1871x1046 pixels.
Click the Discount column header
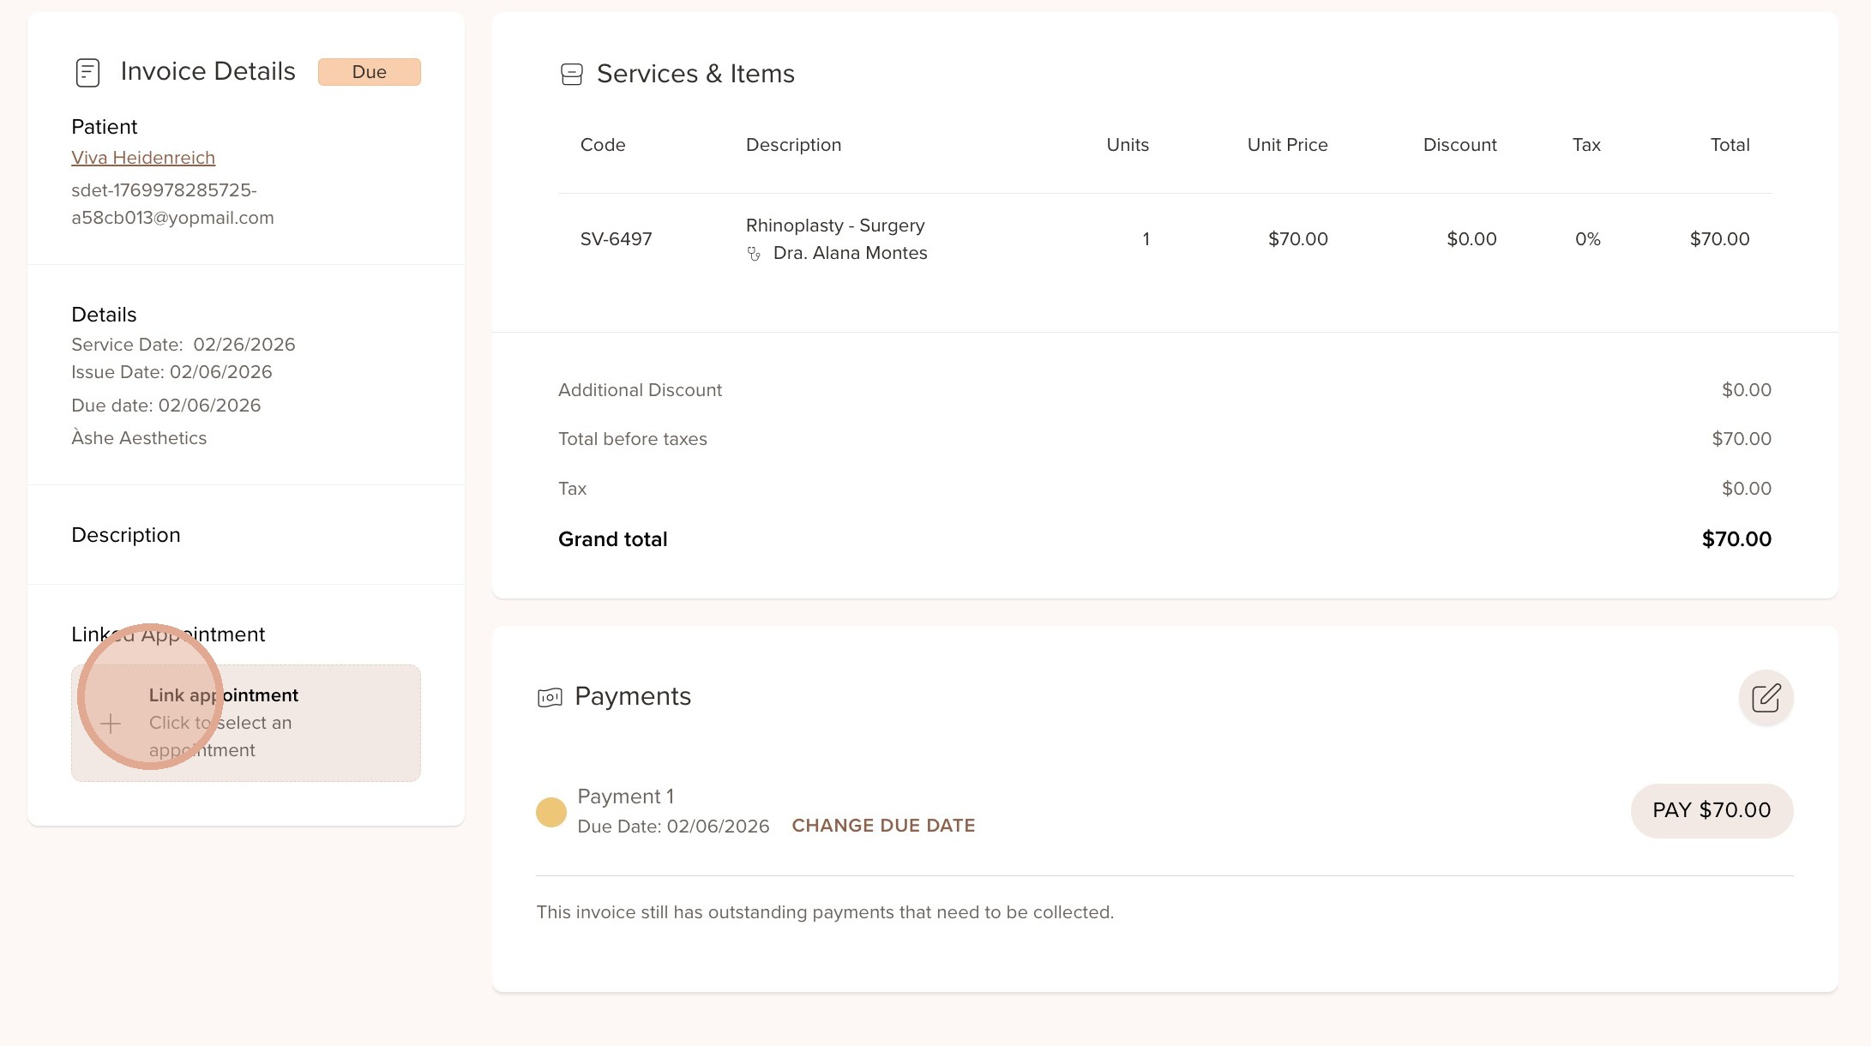[1459, 145]
